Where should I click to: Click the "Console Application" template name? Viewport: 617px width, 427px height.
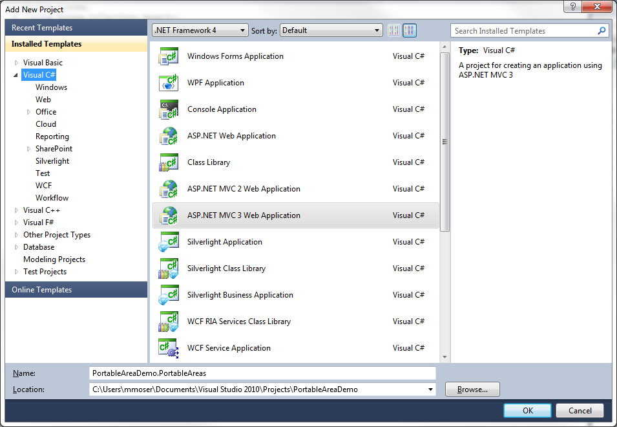[x=222, y=109]
